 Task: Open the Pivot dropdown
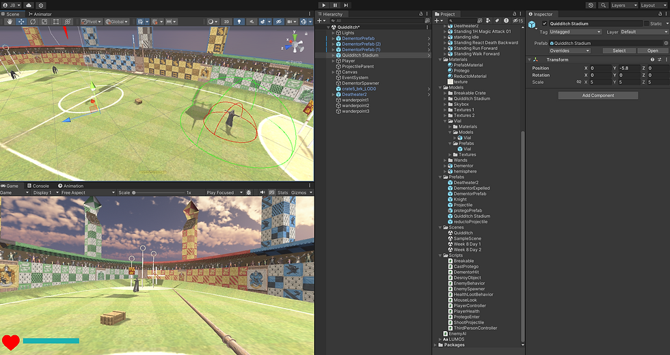[91, 22]
